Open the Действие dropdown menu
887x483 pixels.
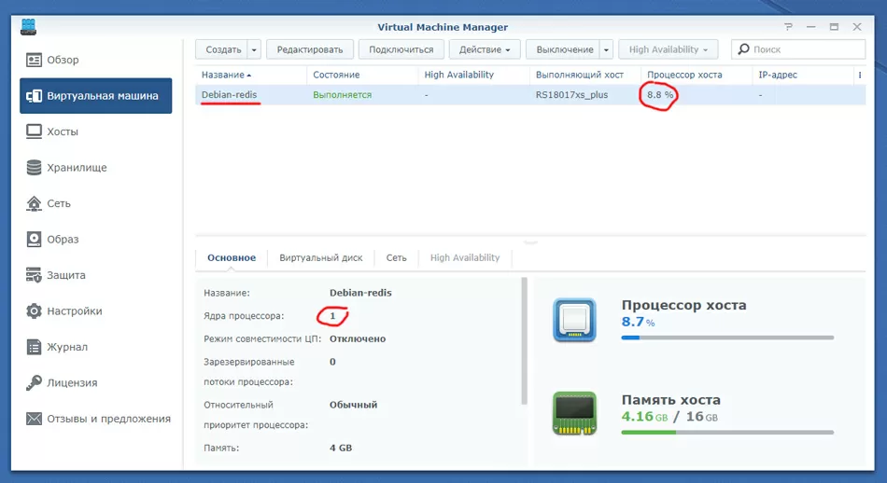[485, 49]
